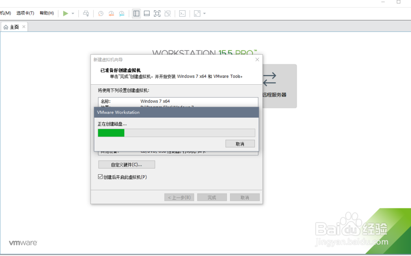Click the Unity mode icon

tap(168, 14)
